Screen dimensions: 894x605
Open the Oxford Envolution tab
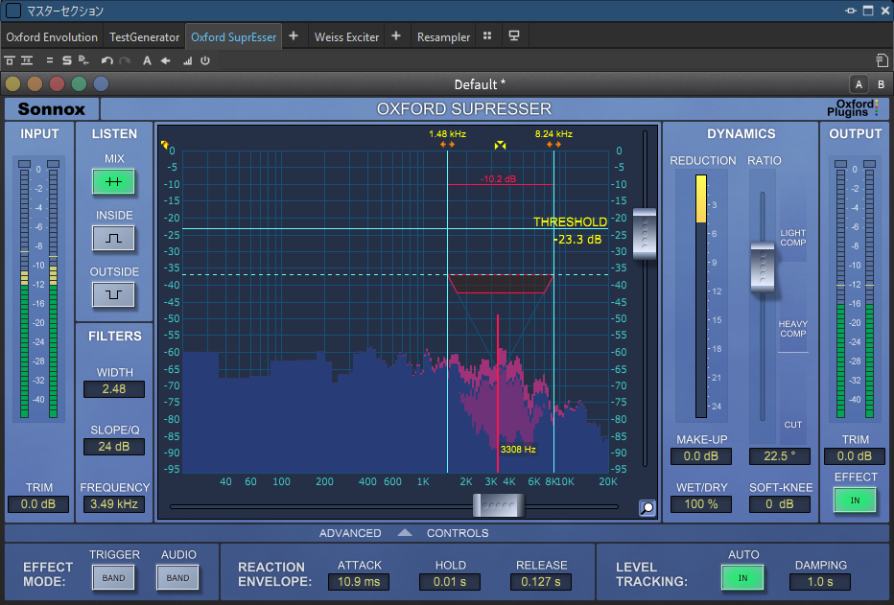(52, 37)
